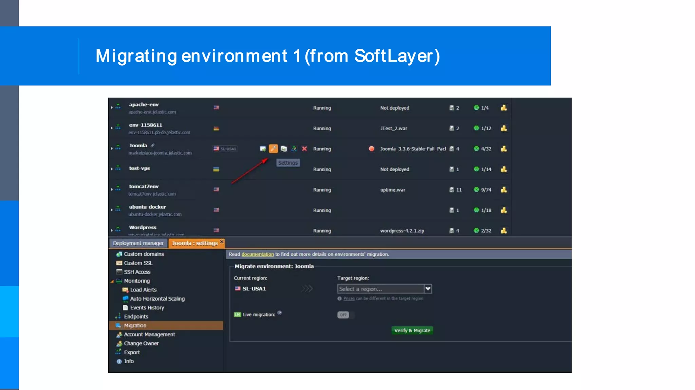Open Load Alerts under Monitoring
Image resolution: width=695 pixels, height=390 pixels.
click(x=143, y=290)
